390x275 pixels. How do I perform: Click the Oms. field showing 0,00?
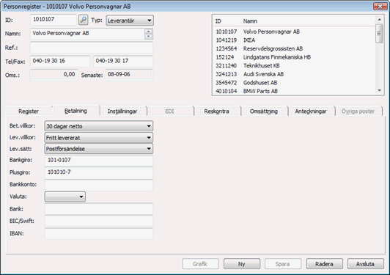(54, 75)
